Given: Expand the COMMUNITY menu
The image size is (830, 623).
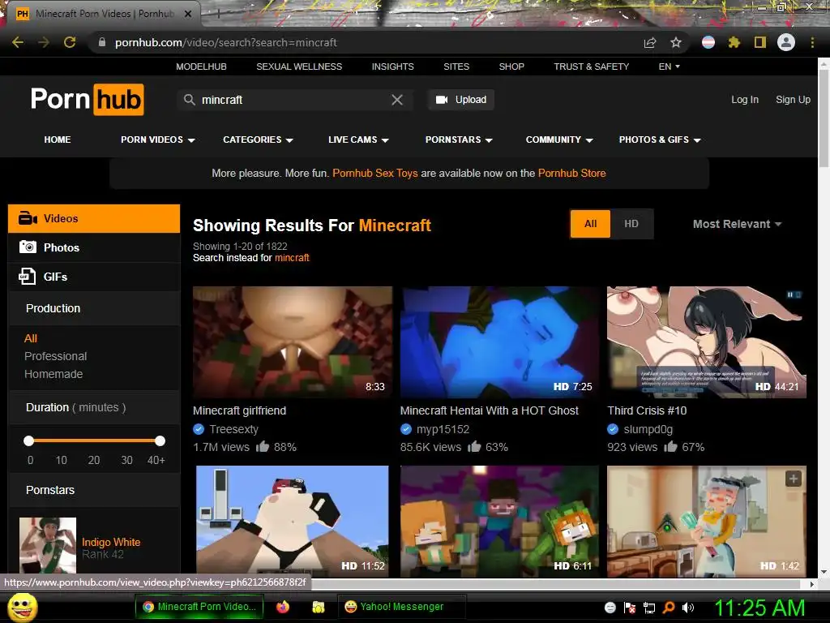Looking at the screenshot, I should (559, 140).
